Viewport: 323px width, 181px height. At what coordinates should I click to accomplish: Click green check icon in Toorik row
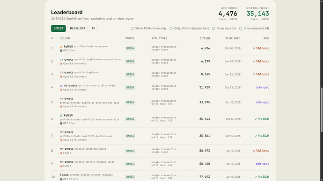point(256,177)
